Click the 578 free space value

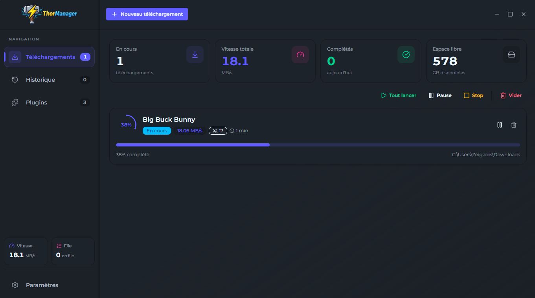coord(445,61)
